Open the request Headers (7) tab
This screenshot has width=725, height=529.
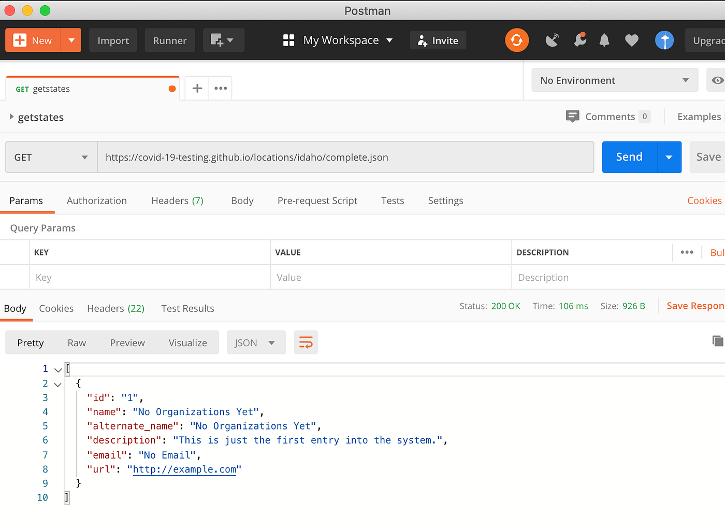click(x=177, y=201)
